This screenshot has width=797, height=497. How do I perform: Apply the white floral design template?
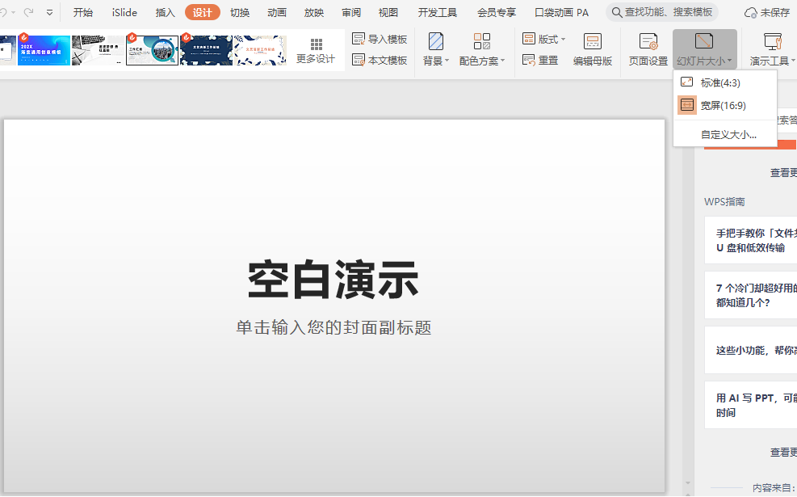tap(260, 50)
